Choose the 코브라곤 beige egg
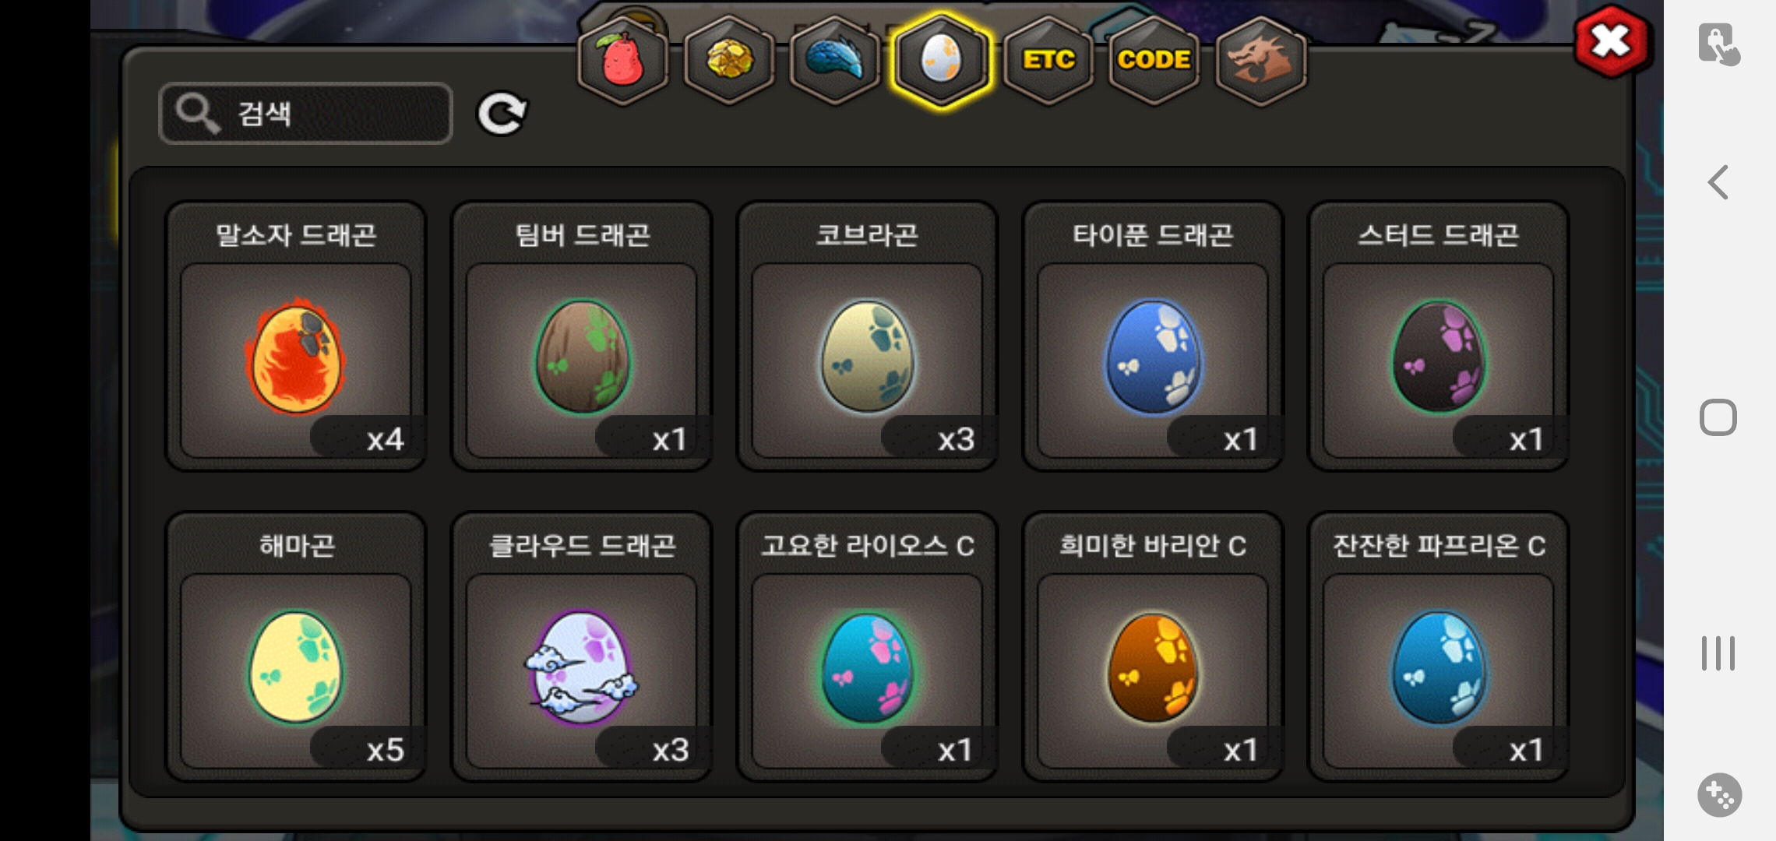 coord(867,336)
